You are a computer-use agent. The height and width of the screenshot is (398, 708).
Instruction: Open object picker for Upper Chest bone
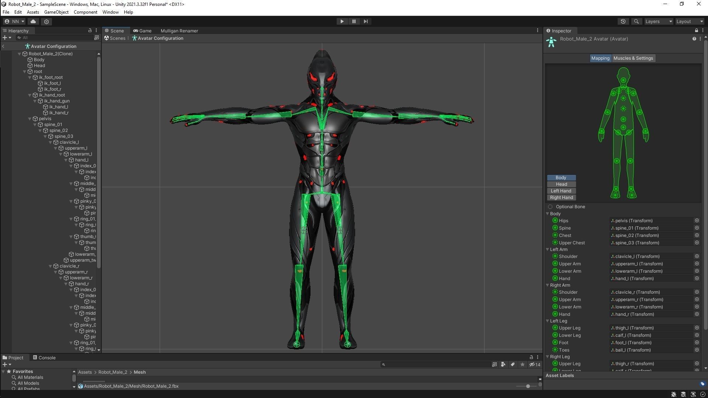[x=697, y=243]
